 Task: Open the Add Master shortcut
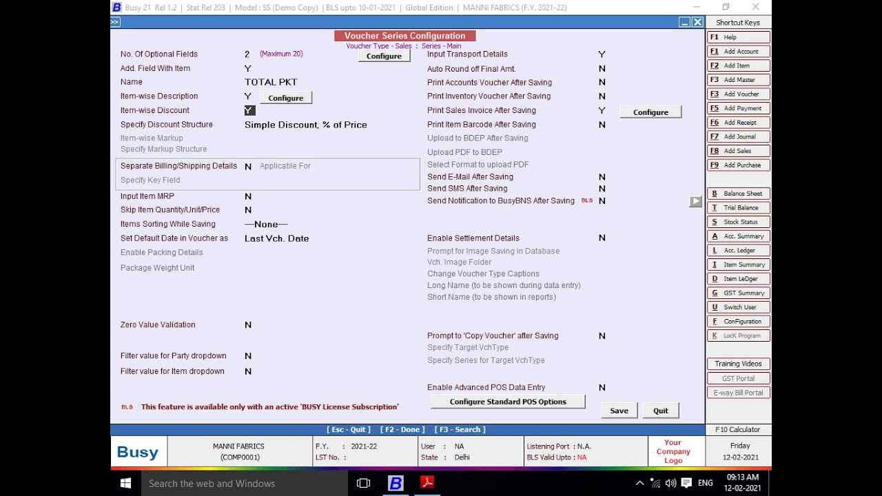click(x=738, y=80)
